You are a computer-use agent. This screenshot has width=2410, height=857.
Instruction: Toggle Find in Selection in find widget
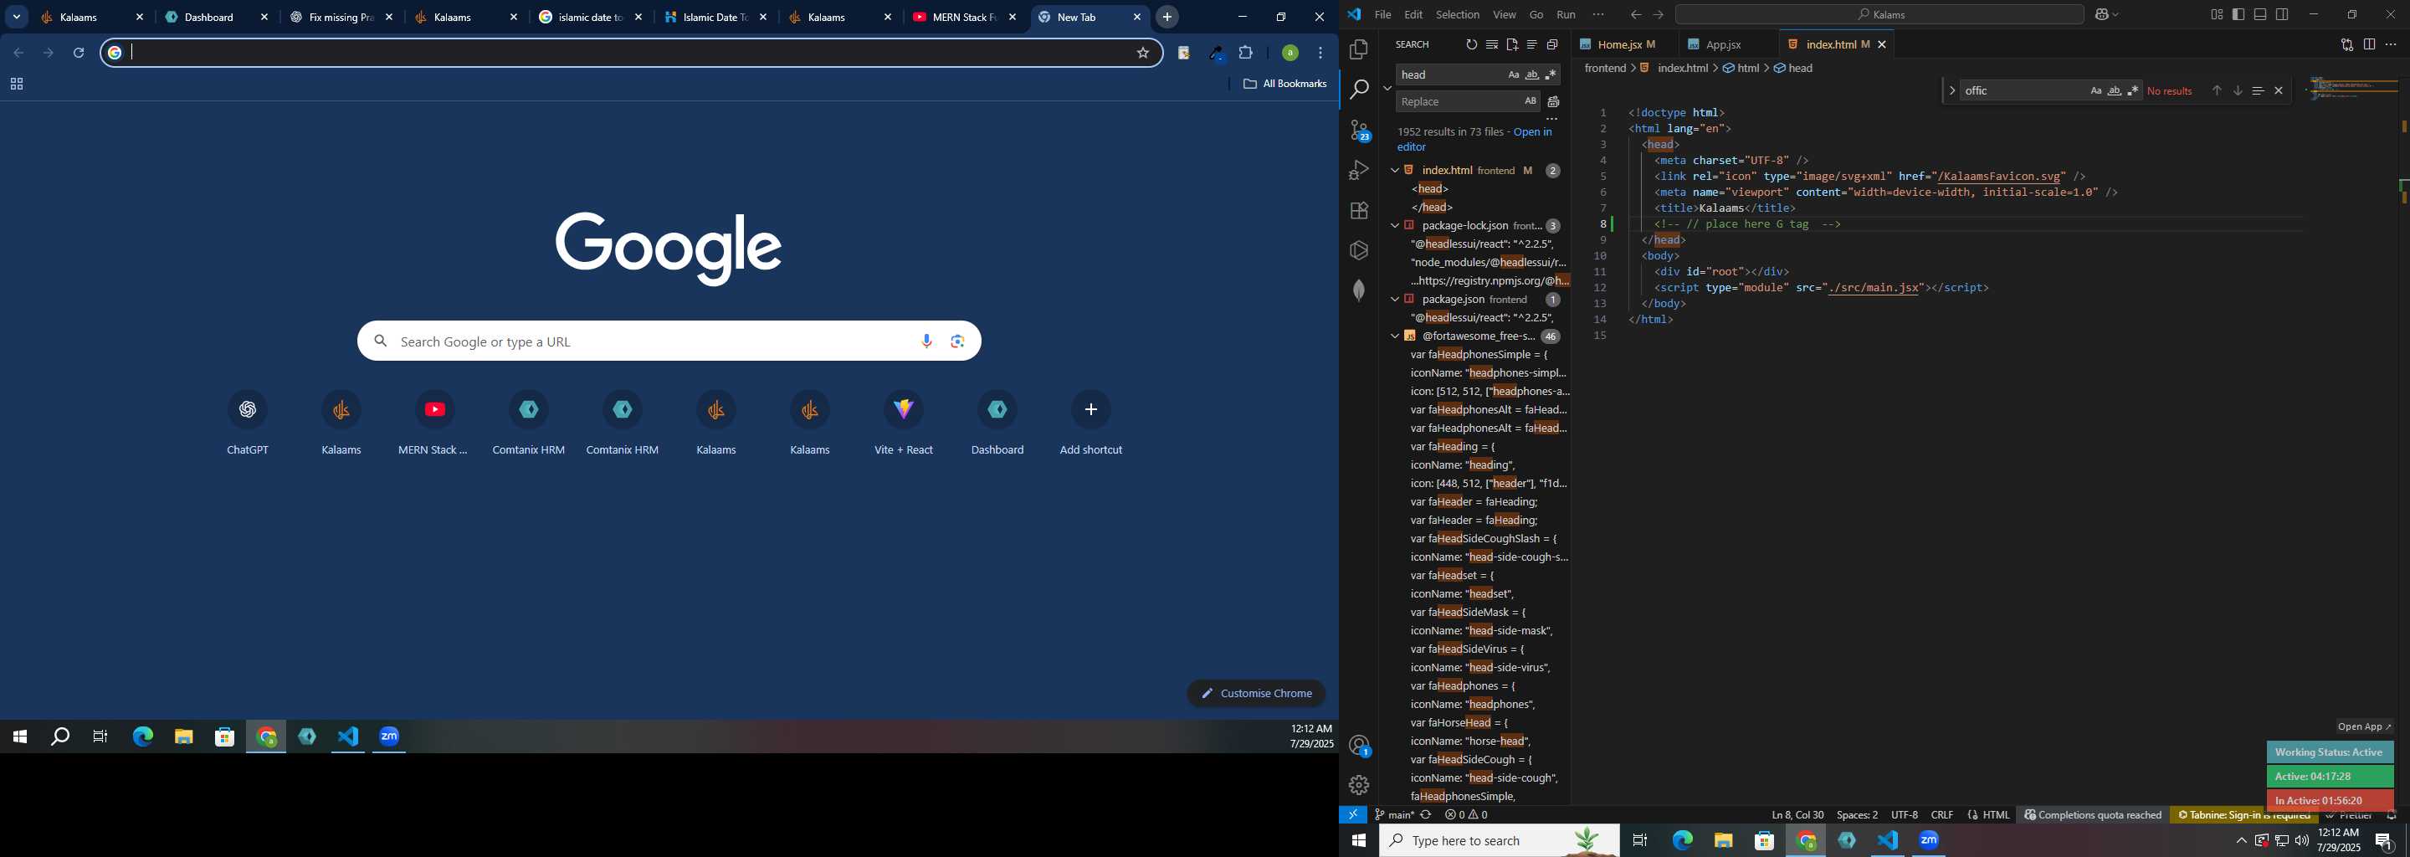[2258, 90]
